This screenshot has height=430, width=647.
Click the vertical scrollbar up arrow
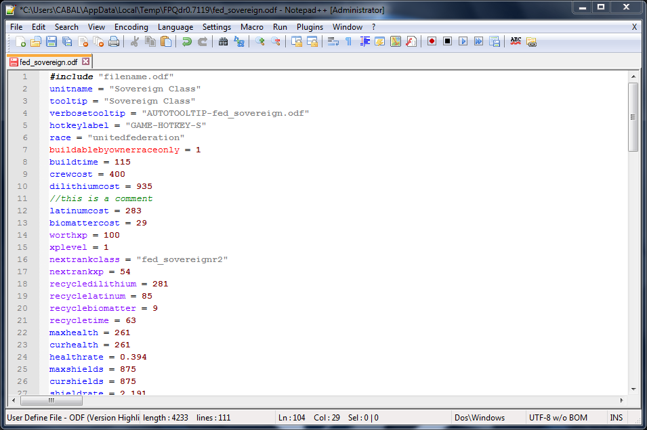point(633,77)
